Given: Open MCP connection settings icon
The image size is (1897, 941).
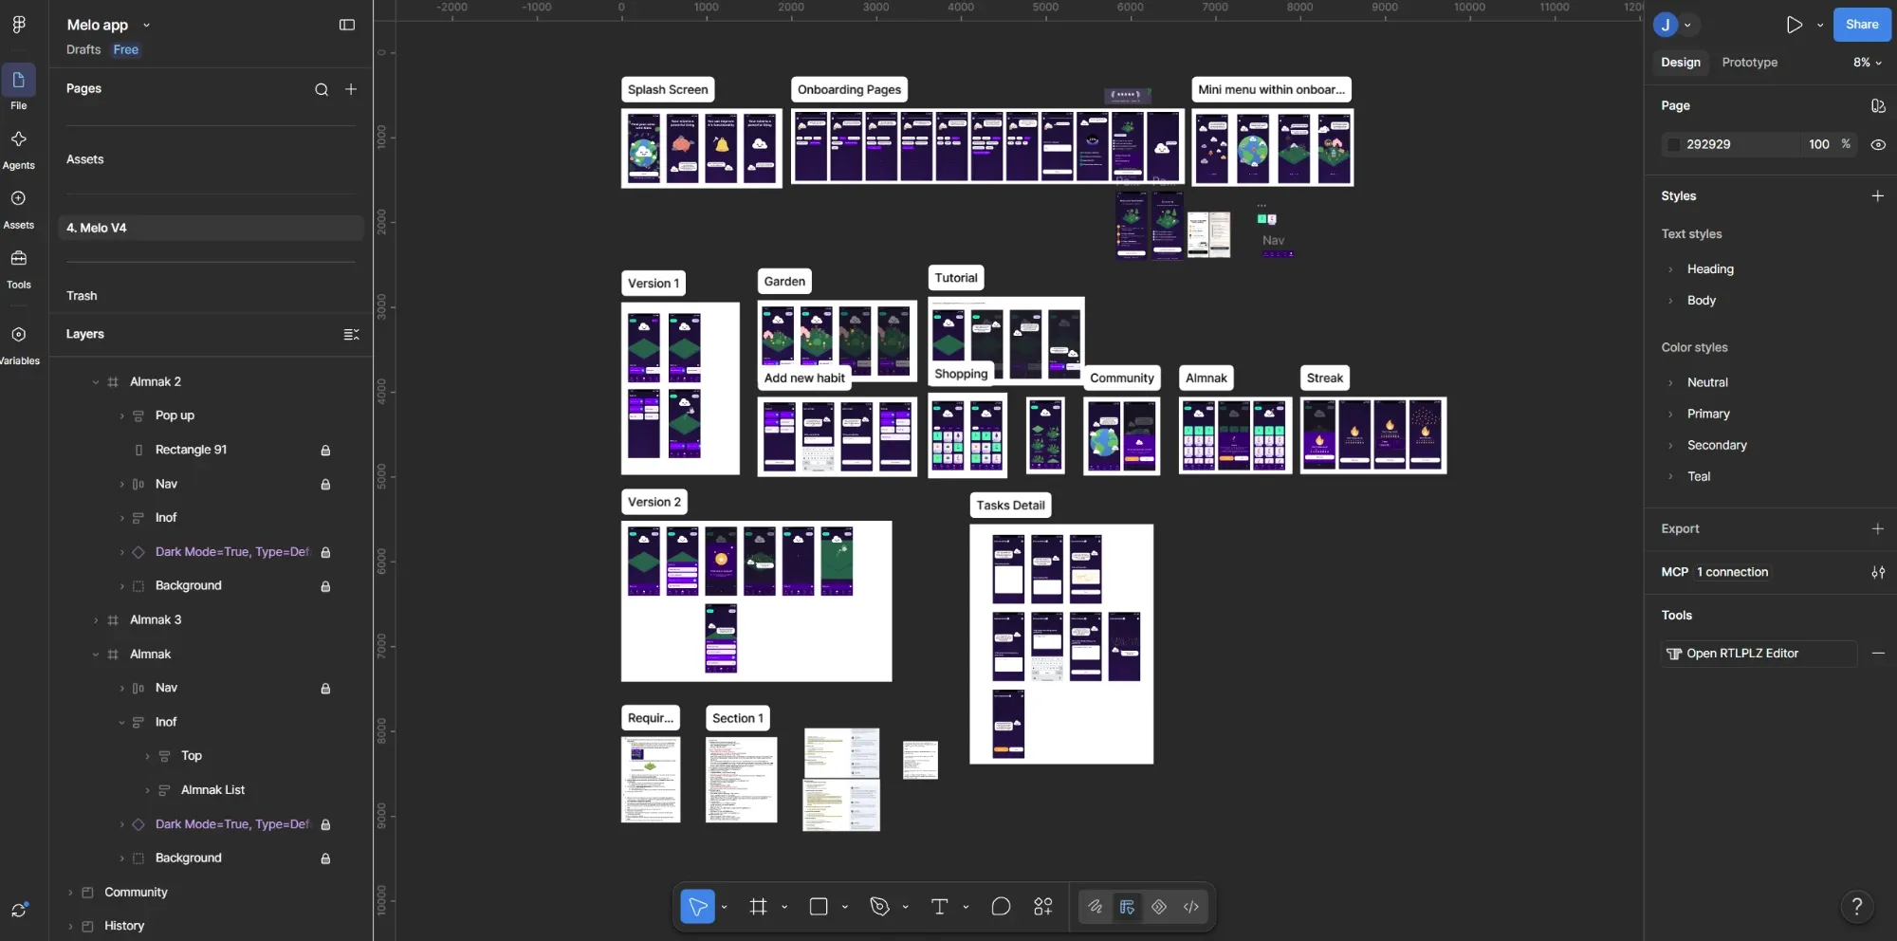Looking at the screenshot, I should click(x=1878, y=572).
